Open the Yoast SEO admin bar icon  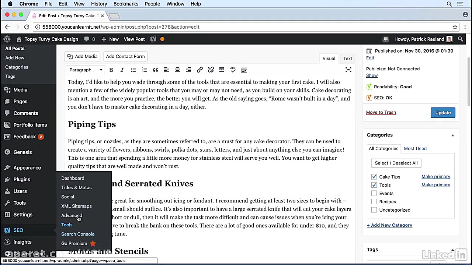click(153, 39)
